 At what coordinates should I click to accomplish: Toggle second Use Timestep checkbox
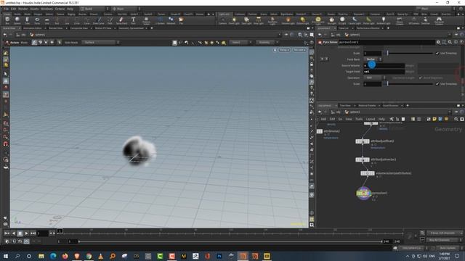tap(437, 84)
